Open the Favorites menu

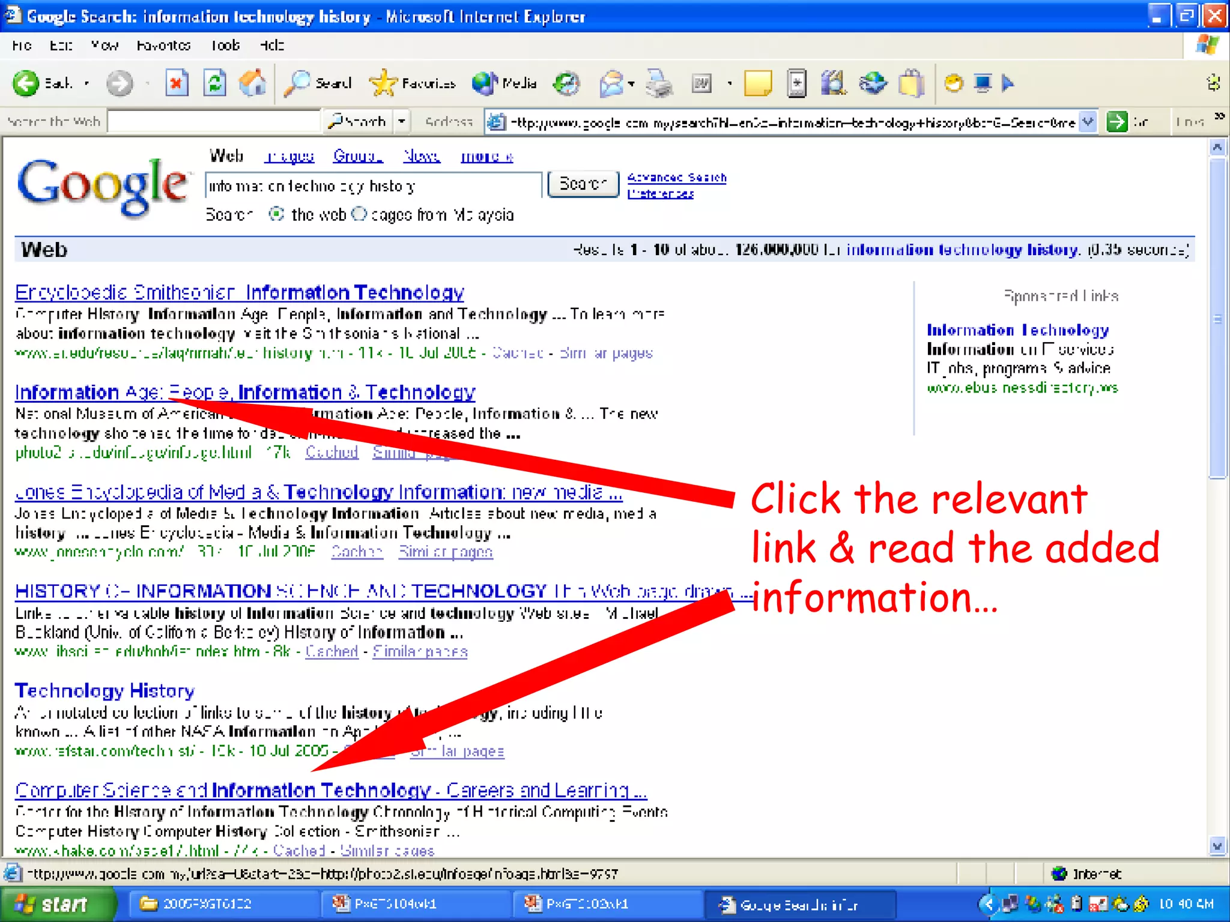click(163, 45)
